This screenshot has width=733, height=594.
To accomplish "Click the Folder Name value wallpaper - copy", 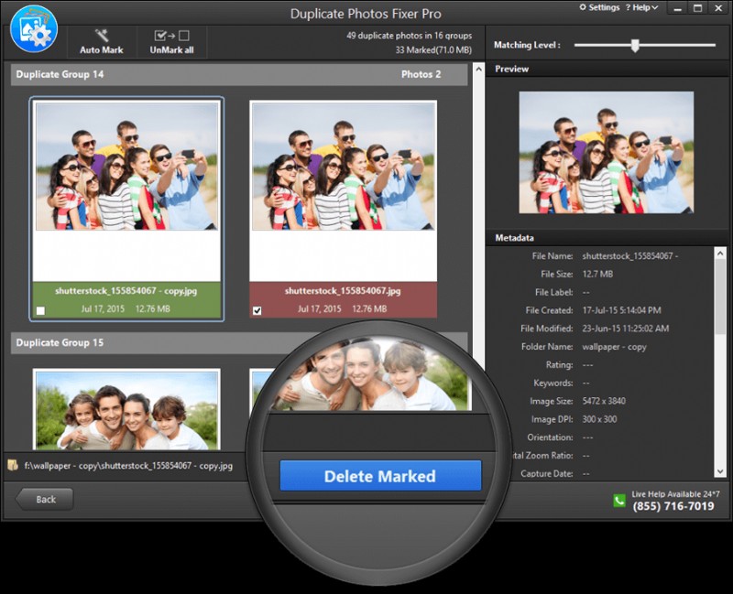I will pos(614,347).
